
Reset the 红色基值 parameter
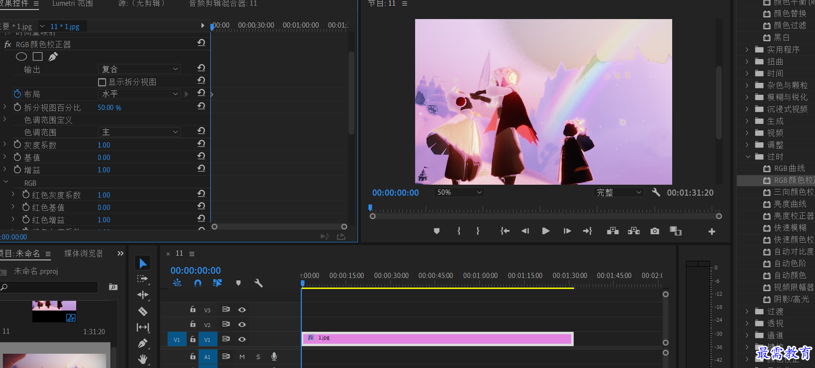[x=201, y=206]
